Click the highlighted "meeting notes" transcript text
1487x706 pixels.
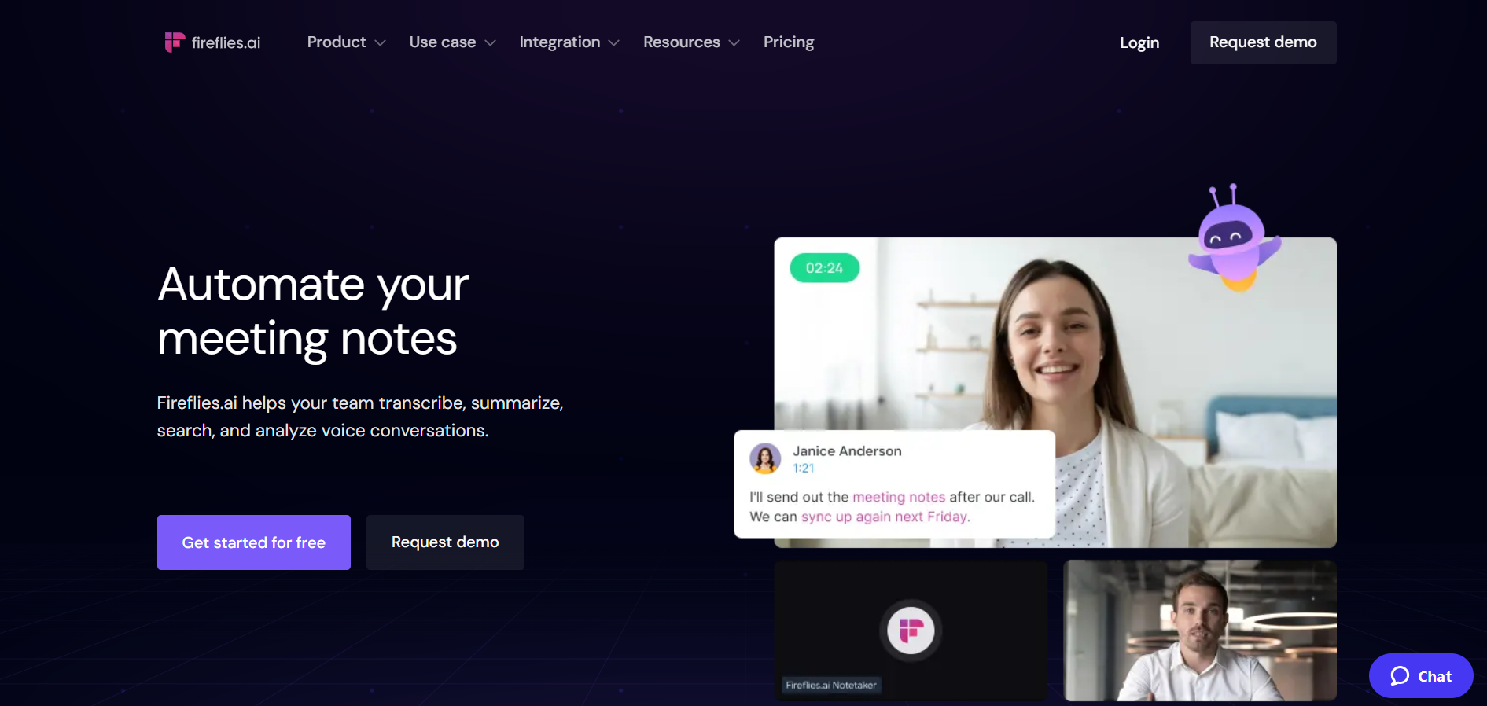899,497
